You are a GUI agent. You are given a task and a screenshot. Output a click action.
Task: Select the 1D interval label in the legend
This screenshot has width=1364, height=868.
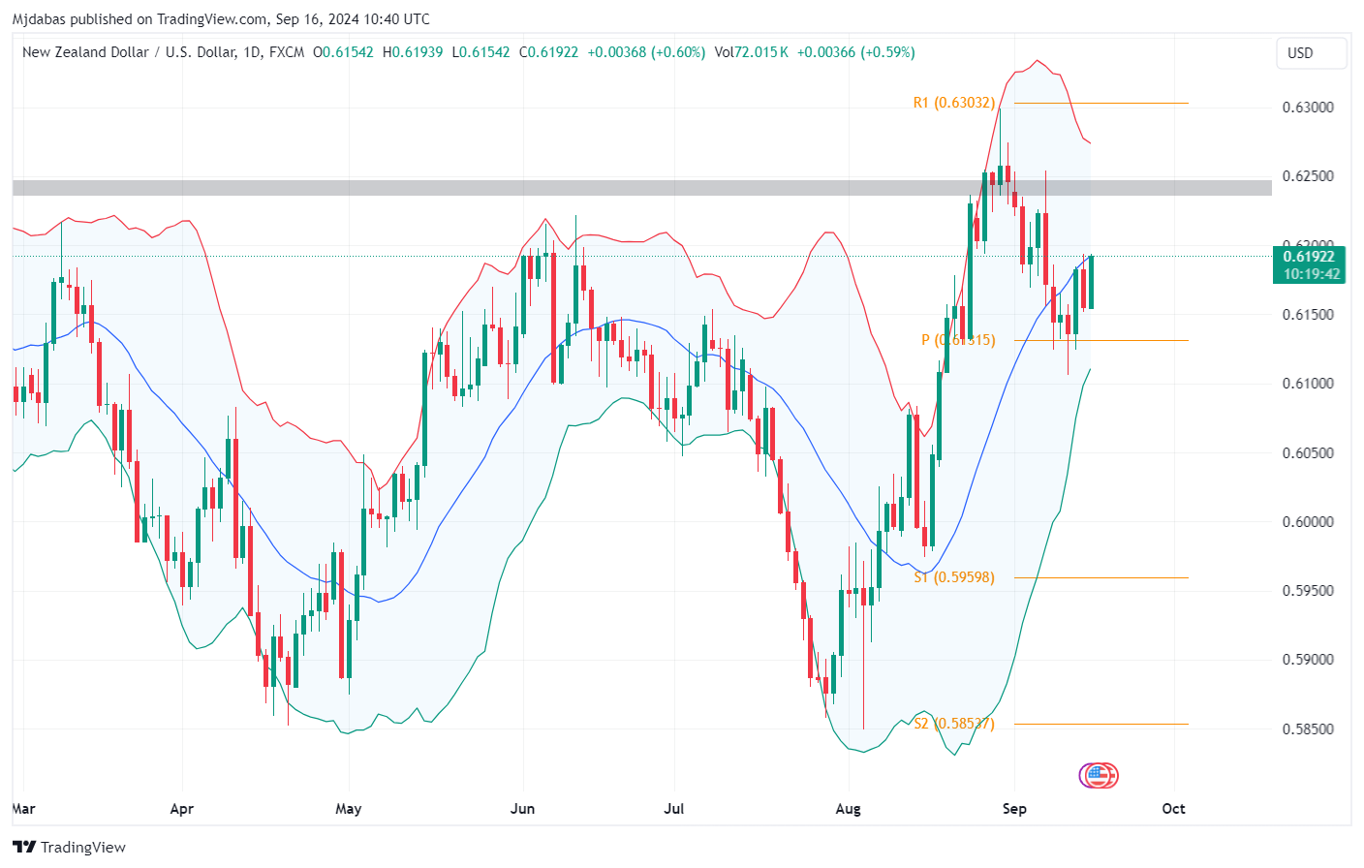tap(252, 52)
